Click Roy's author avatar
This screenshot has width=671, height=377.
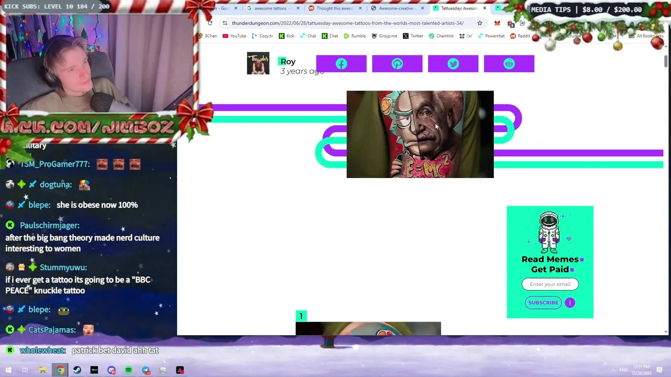tap(258, 63)
